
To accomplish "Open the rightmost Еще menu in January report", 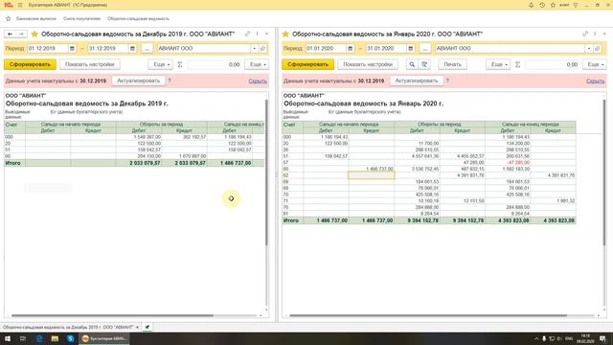I will point(594,64).
